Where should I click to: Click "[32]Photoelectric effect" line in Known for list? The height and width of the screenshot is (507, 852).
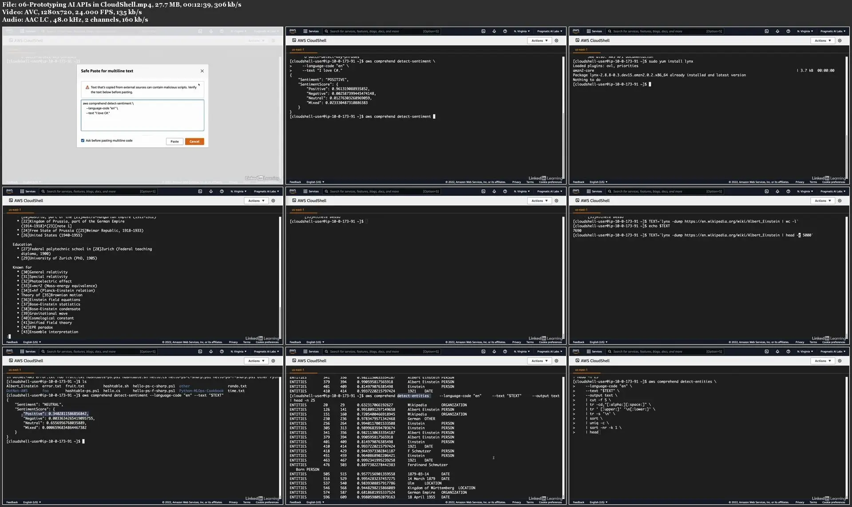[x=47, y=281]
